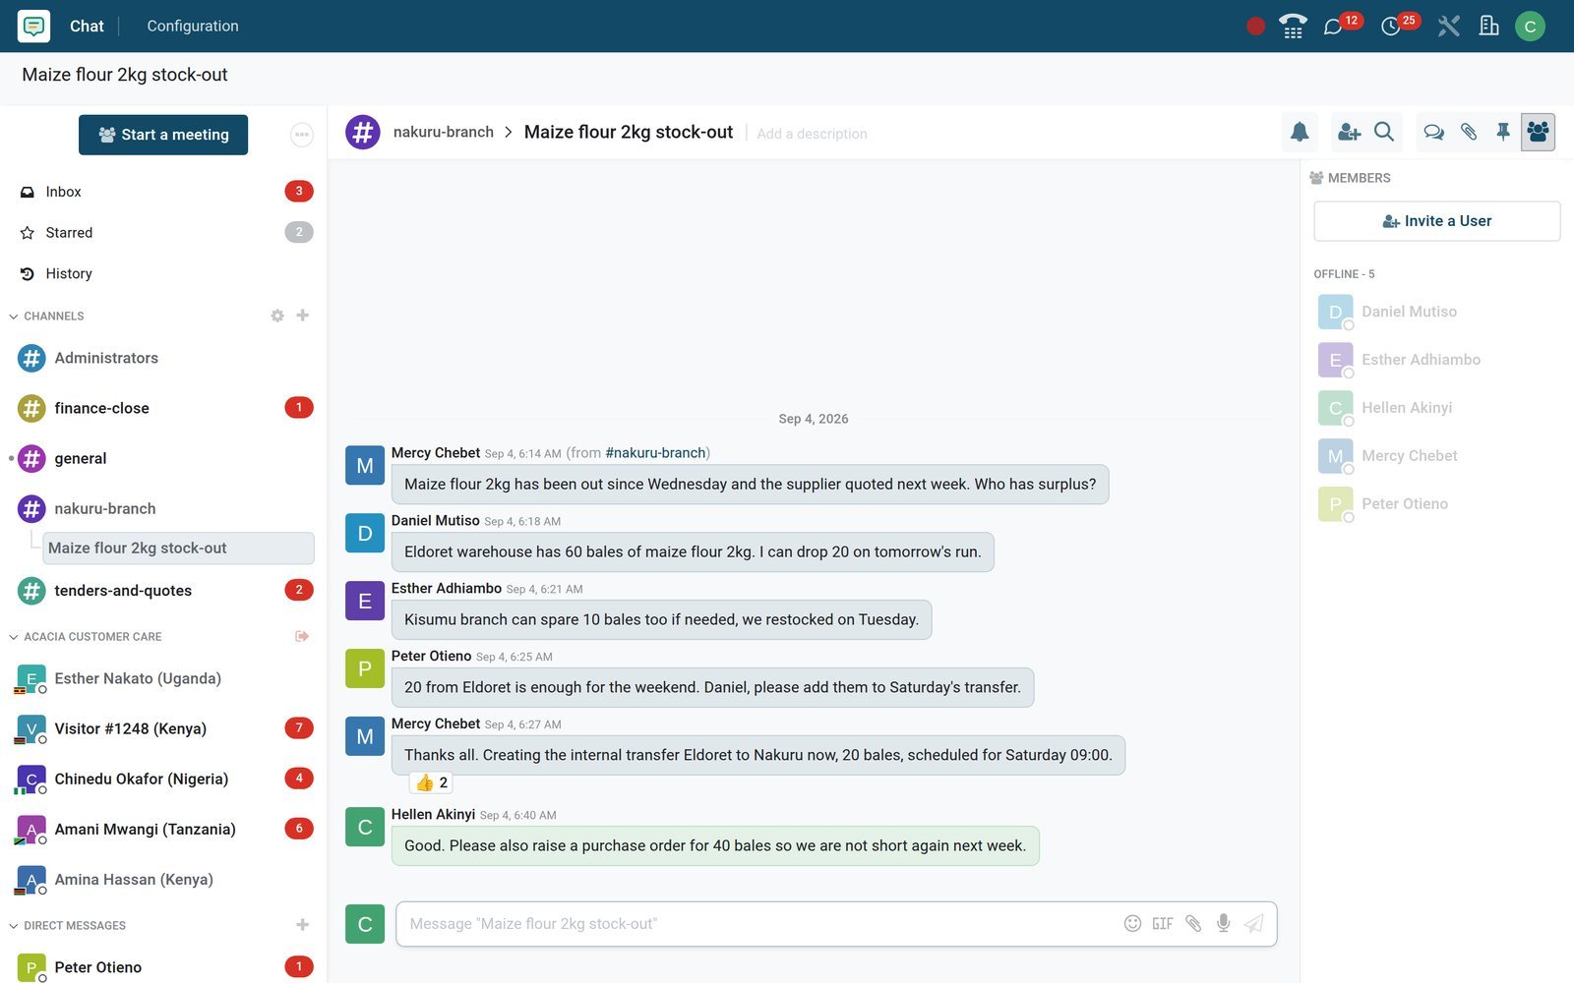Open GIF picker in composer
The width and height of the screenshot is (1574, 983).
(1163, 923)
